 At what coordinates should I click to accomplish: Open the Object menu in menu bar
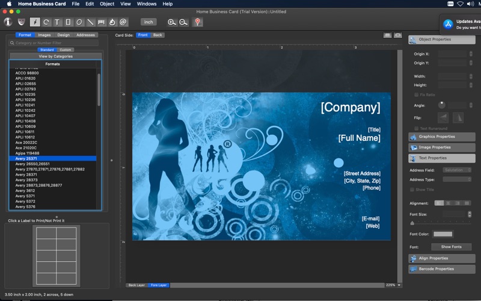(107, 4)
